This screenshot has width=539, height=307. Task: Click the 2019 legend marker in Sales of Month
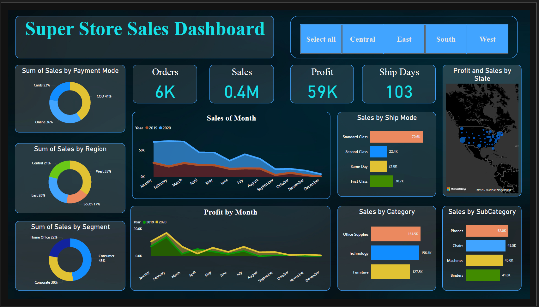tap(147, 128)
